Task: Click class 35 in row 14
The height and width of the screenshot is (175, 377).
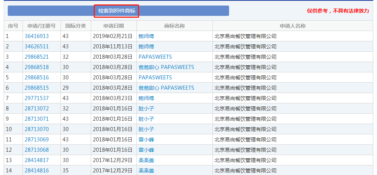Action: (x=66, y=171)
